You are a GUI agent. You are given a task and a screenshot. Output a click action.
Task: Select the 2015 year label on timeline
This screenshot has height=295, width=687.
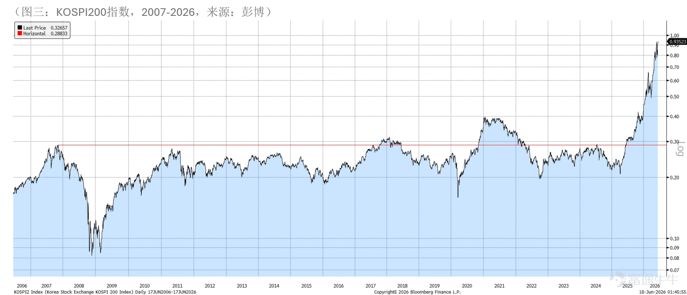point(307,286)
